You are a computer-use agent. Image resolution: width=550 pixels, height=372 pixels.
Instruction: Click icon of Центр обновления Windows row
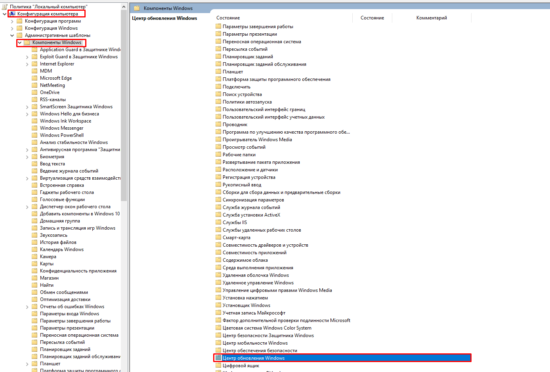(218, 358)
